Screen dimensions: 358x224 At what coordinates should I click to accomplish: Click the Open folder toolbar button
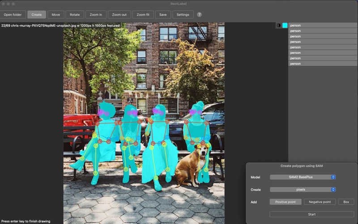tap(13, 15)
